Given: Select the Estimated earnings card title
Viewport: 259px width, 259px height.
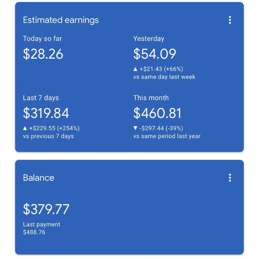Looking at the screenshot, I should click(x=61, y=20).
